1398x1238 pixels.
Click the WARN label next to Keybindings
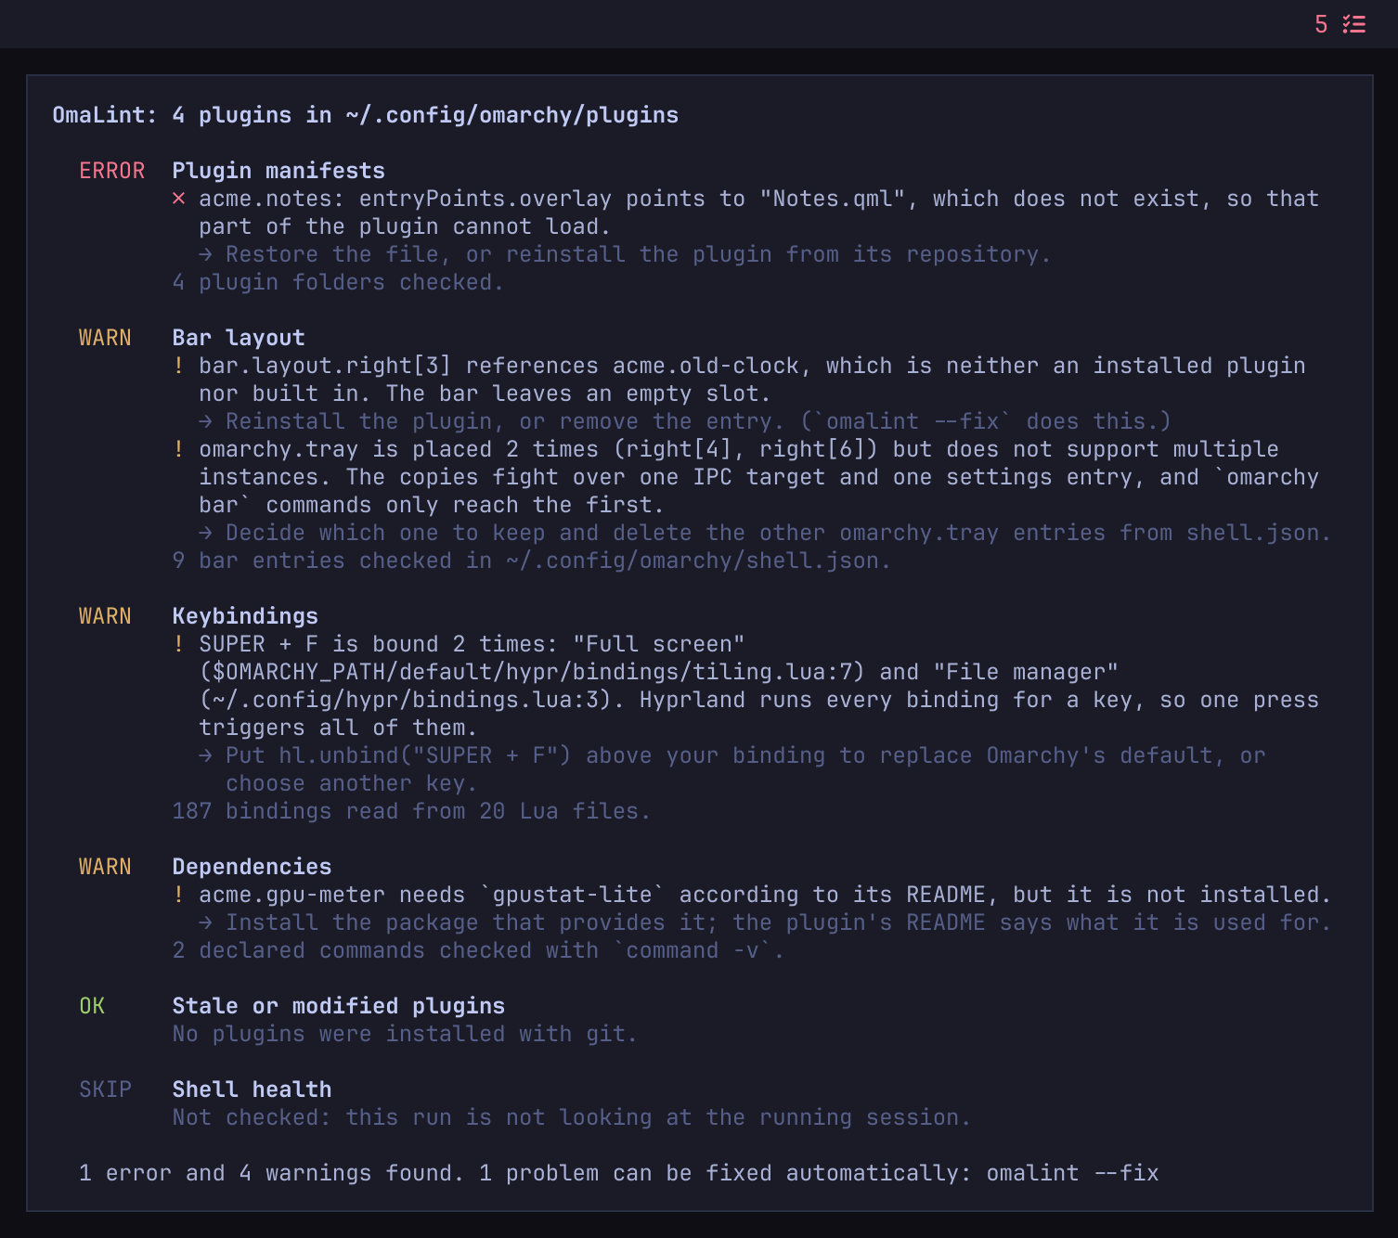coord(105,616)
